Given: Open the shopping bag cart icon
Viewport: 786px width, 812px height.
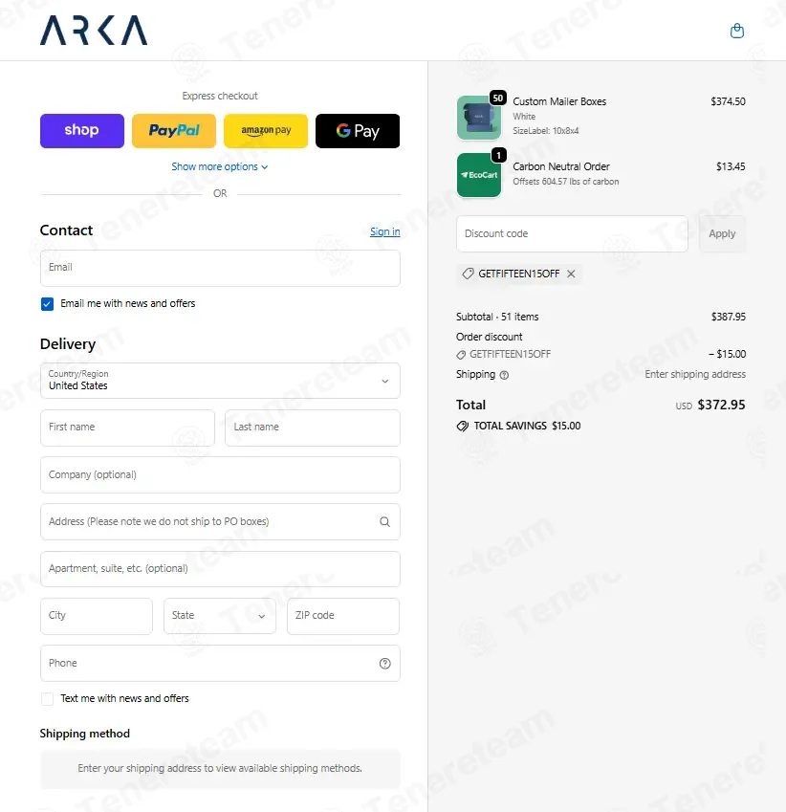Looking at the screenshot, I should point(737,31).
